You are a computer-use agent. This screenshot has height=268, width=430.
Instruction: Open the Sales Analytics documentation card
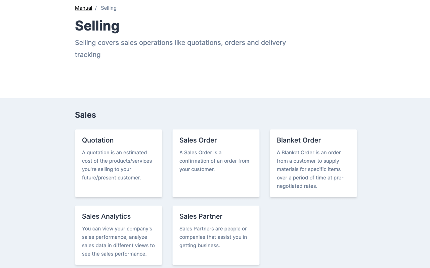point(119,235)
